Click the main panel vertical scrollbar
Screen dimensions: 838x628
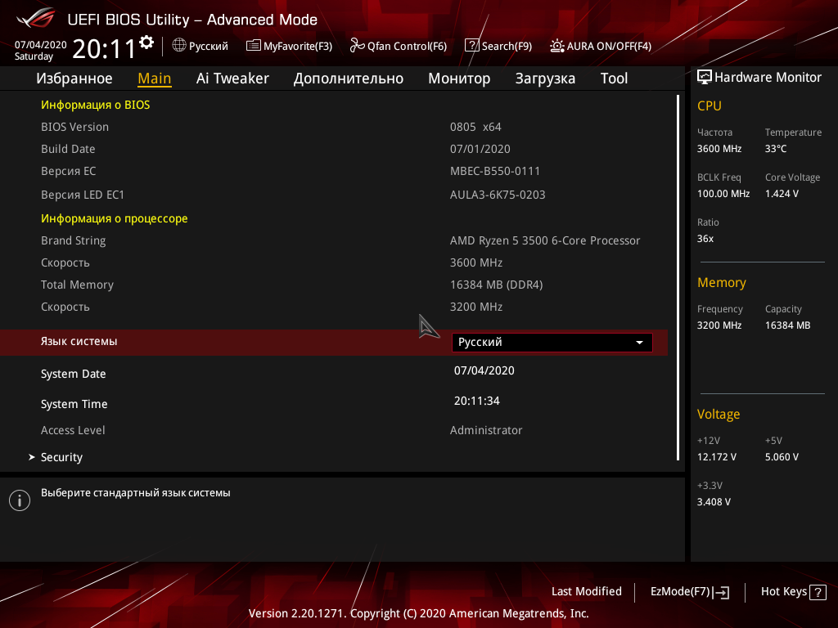tap(678, 278)
